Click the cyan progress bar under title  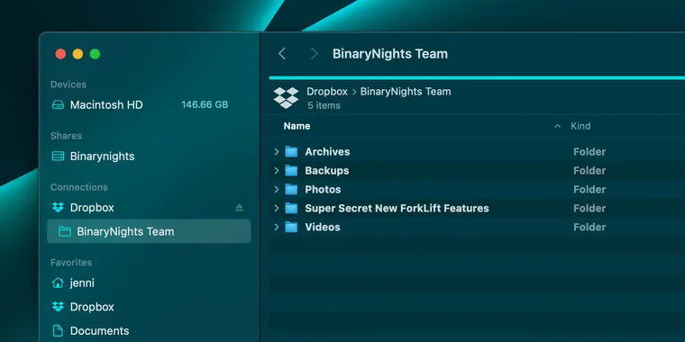[x=477, y=78]
